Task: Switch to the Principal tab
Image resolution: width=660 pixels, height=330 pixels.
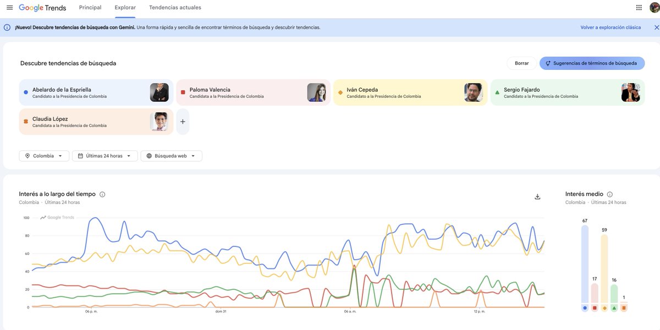Action: coord(90,8)
